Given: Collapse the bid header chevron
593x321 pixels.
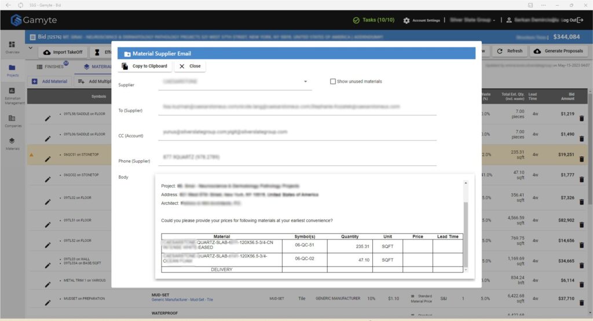Looking at the screenshot, I should click(31, 48).
